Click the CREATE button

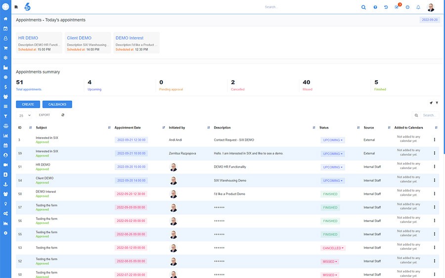(x=28, y=104)
